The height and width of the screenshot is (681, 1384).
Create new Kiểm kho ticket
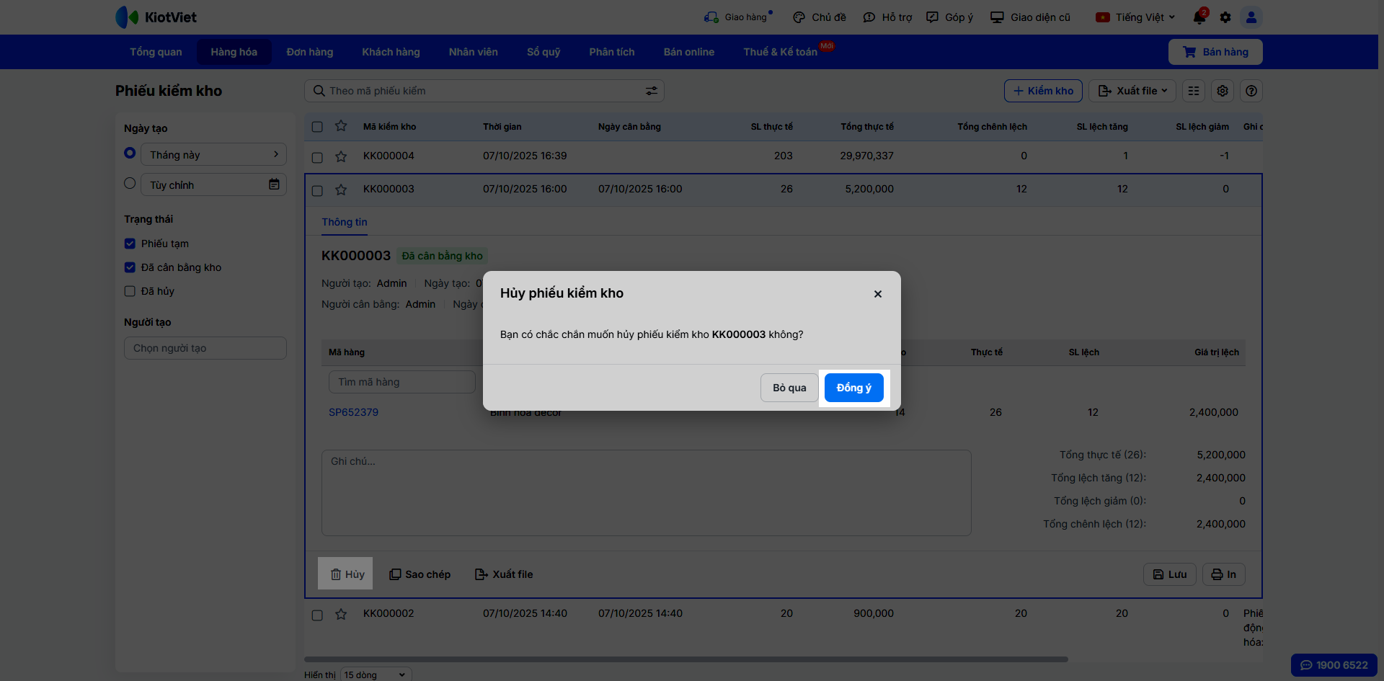coord(1043,91)
